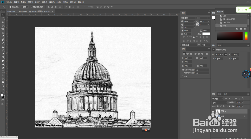Switch to the 通道 channels tab

click(x=219, y=94)
